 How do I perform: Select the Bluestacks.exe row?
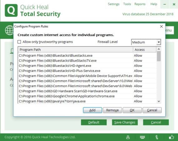87,56
